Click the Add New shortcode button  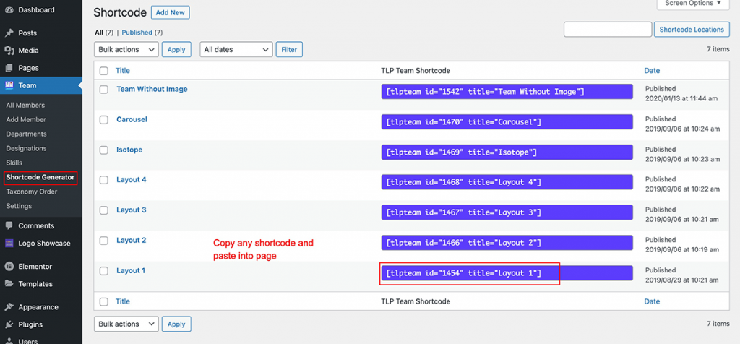point(171,13)
